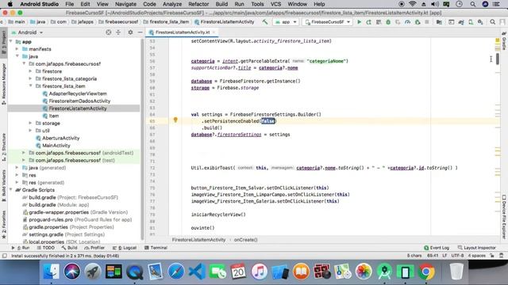The width and height of the screenshot is (508, 285).
Task: Click collapse all icon in project panel
Action: tap(118, 32)
